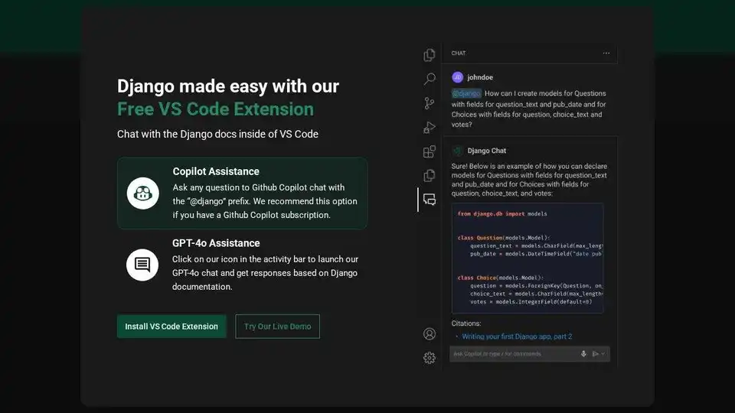Click 'class Choice(models.Model):' code line
Screen dimensions: 735x413
click(x=500, y=278)
